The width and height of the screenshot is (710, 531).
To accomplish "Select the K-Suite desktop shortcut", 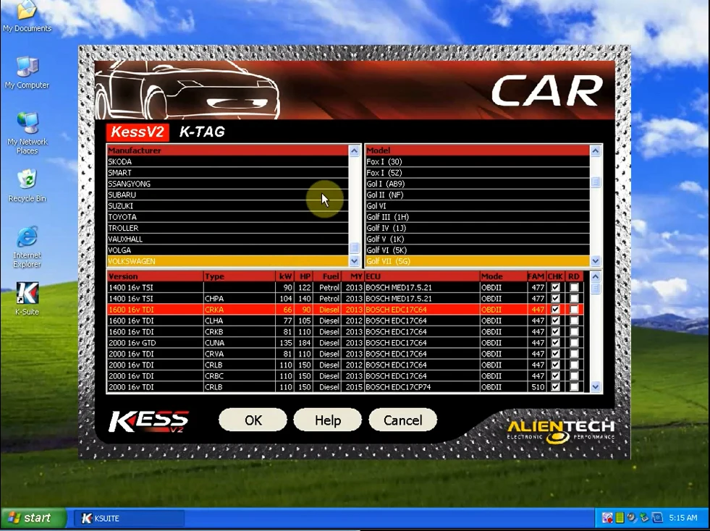I will [x=28, y=299].
